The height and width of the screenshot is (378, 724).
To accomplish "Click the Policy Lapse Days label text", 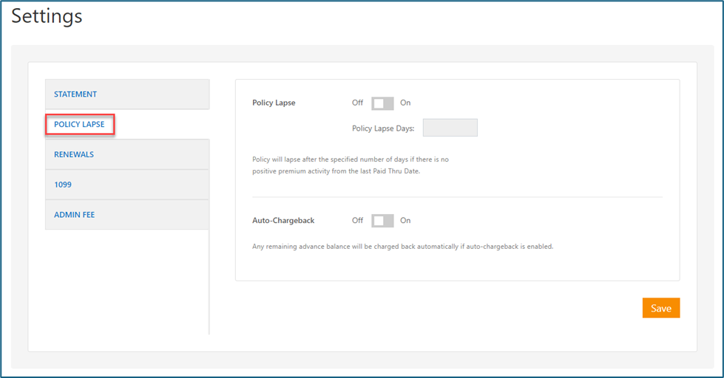I will [x=383, y=128].
